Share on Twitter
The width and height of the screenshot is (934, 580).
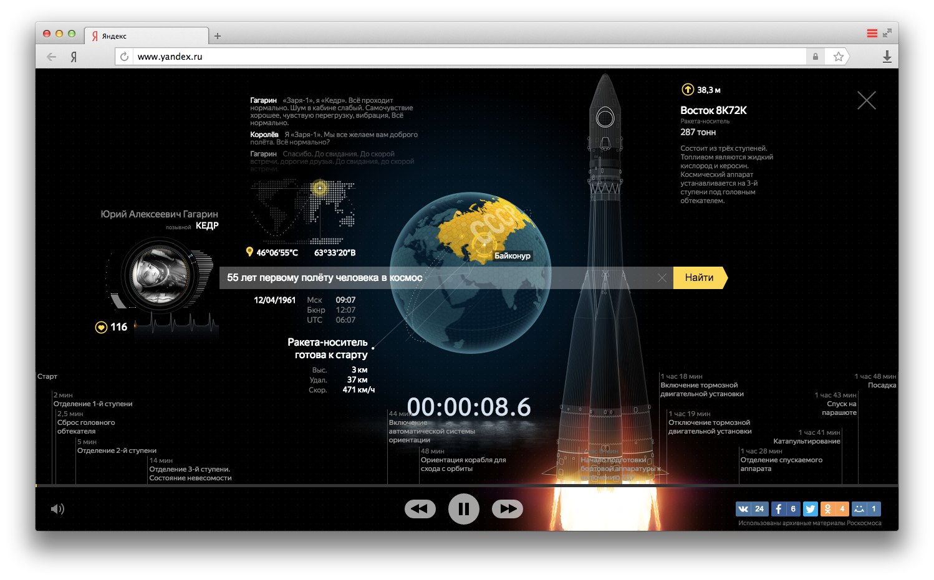[810, 509]
